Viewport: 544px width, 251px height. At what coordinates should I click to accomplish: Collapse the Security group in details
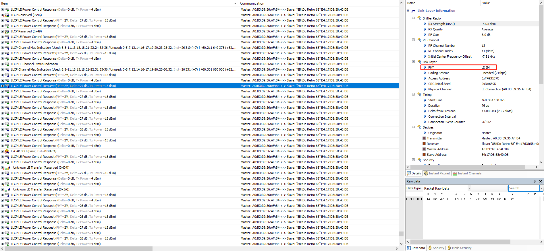point(413,159)
